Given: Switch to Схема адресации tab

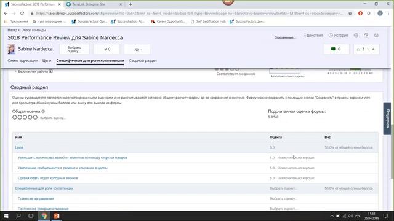Looking at the screenshot, I should click(23, 60).
